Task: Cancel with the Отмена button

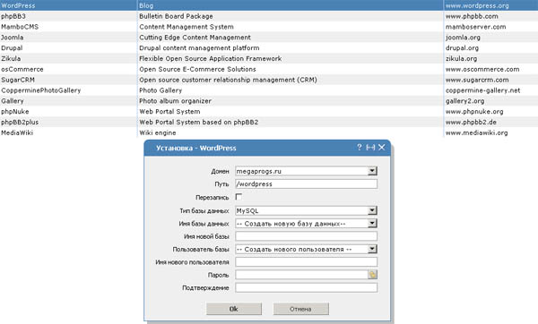Action: [301, 309]
